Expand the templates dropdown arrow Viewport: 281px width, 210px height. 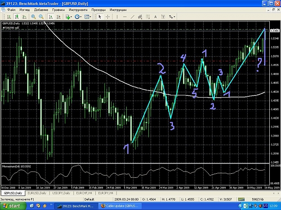[90, 17]
